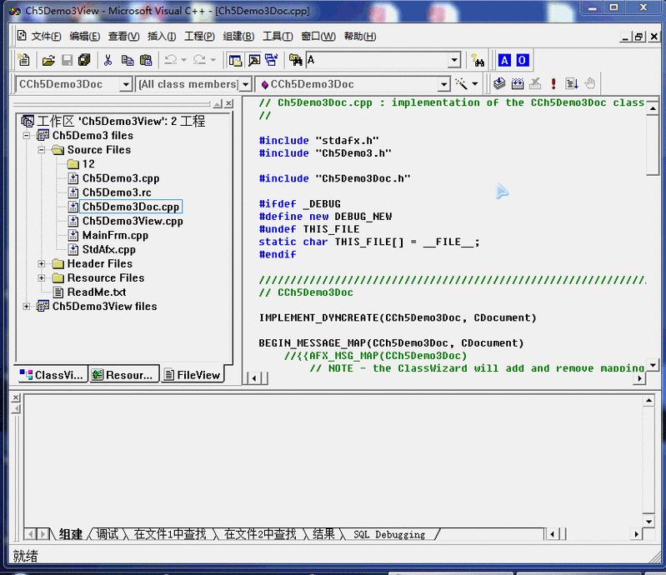Open the 工具(T) menu

coord(278,37)
